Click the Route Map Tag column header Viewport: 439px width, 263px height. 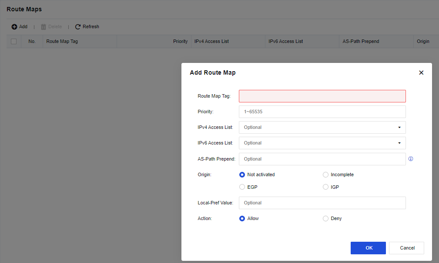tap(62, 41)
